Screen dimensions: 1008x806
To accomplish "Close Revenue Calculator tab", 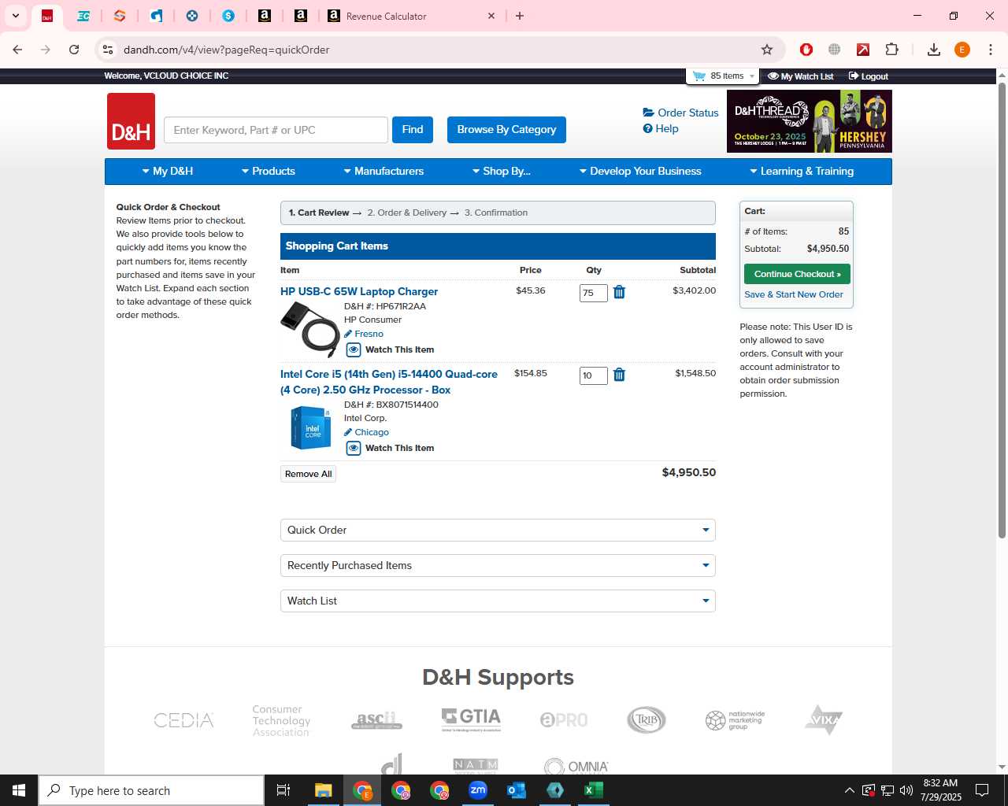I will (x=491, y=16).
